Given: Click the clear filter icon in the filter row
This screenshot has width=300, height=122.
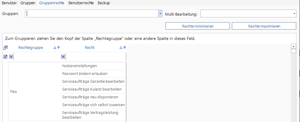Looking at the screenshot, I should 5,57.
